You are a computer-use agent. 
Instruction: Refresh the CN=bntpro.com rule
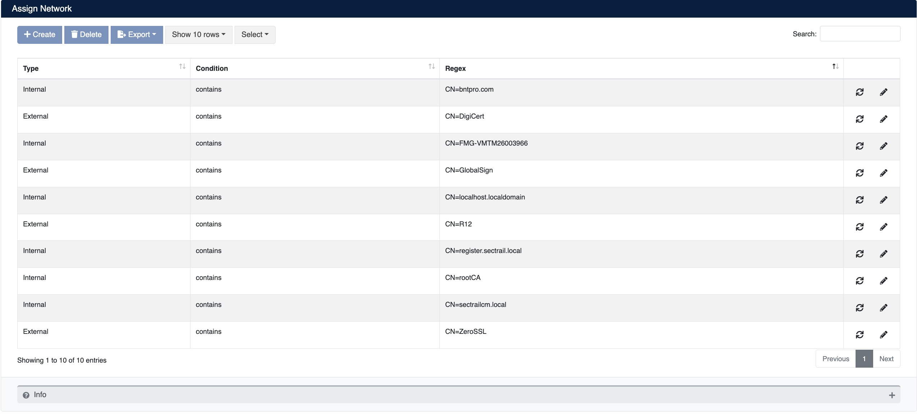pos(860,92)
